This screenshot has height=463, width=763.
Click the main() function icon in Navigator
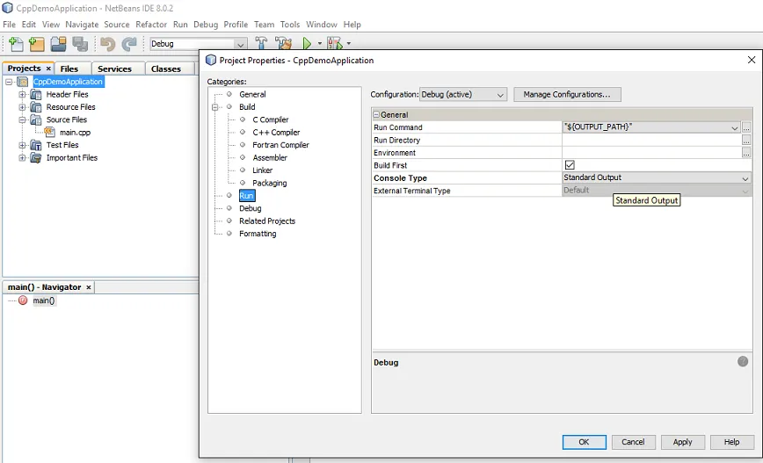[23, 300]
